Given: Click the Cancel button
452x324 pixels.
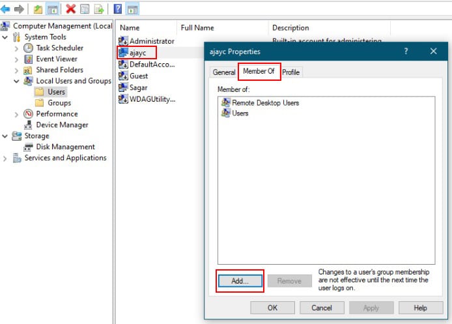Looking at the screenshot, I should click(322, 308).
